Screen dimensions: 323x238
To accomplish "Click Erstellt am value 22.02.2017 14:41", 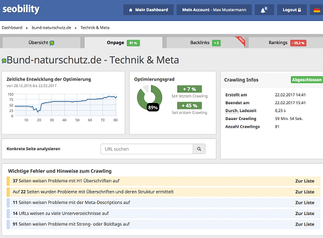I will (x=290, y=95).
